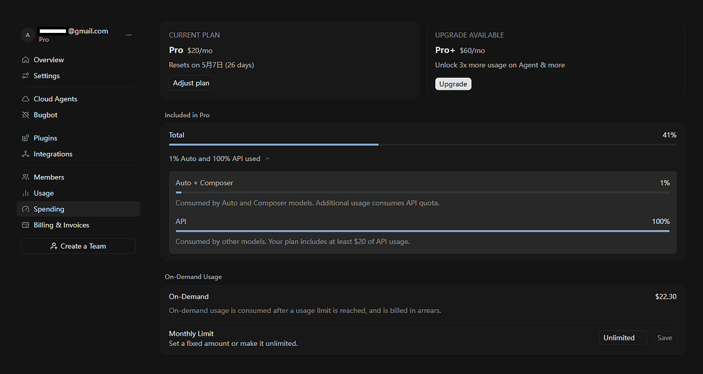This screenshot has width=703, height=374.
Task: Navigate to Bugbot
Action: coord(78,115)
